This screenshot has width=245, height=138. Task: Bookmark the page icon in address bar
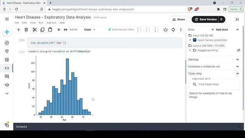pos(42,9)
